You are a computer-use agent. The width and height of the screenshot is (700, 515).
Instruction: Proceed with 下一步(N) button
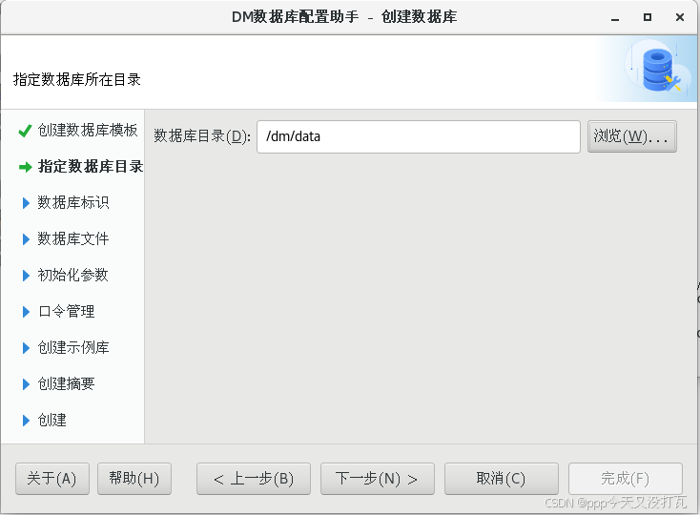pos(378,479)
